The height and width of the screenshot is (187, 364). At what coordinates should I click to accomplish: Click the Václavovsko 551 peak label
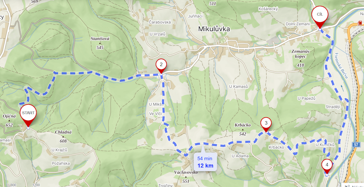pyautogui.click(x=186, y=176)
